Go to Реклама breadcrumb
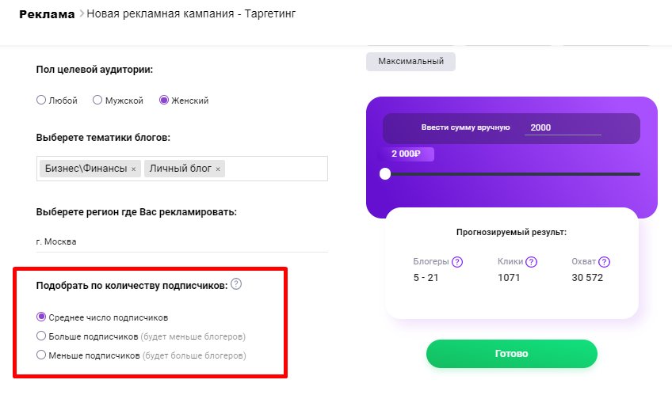The image size is (672, 395). point(47,14)
